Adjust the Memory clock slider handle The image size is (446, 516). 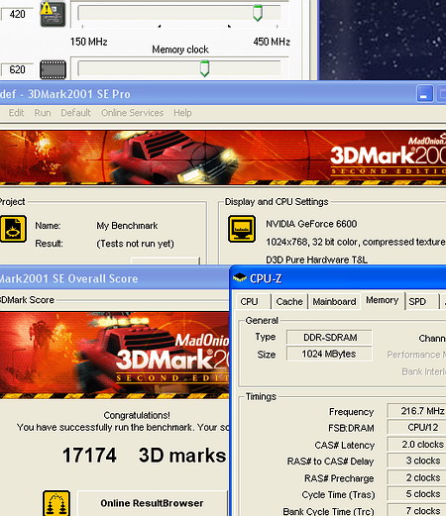[204, 68]
